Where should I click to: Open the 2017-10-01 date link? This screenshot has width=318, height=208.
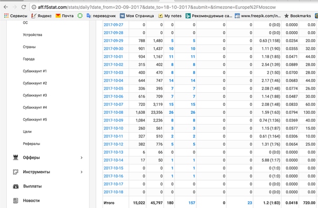pos(113,57)
